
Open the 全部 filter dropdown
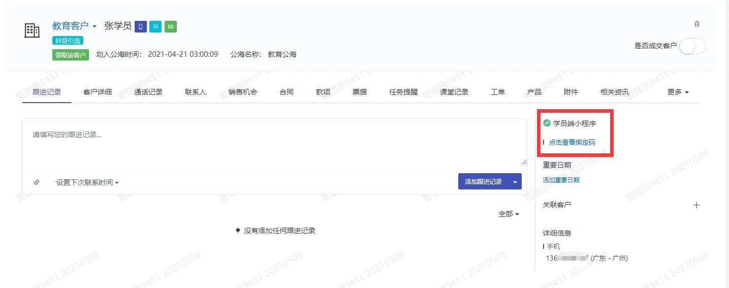point(509,214)
